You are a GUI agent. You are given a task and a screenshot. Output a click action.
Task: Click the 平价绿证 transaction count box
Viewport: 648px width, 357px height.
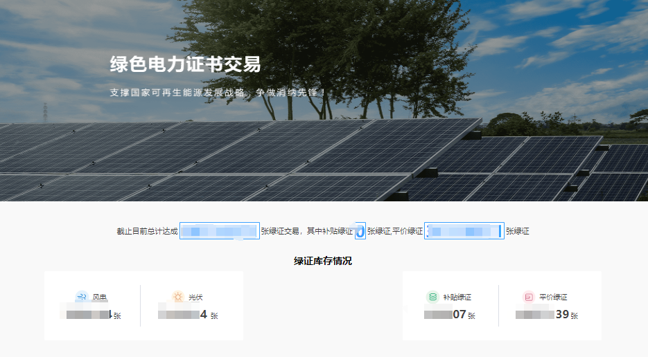(464, 230)
